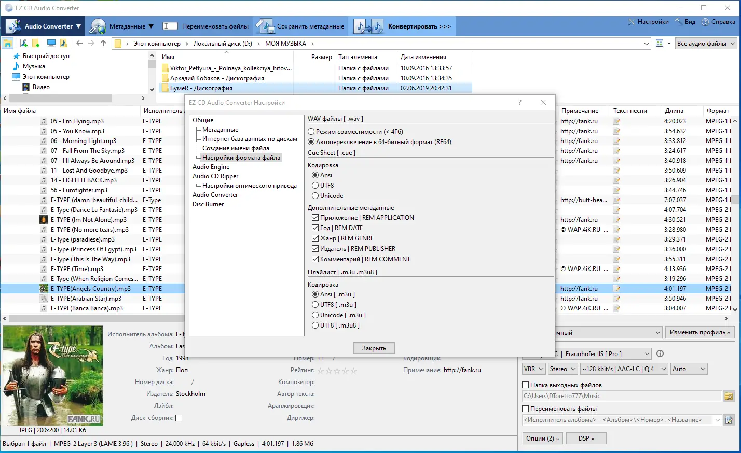Go up one folder level

coord(103,44)
